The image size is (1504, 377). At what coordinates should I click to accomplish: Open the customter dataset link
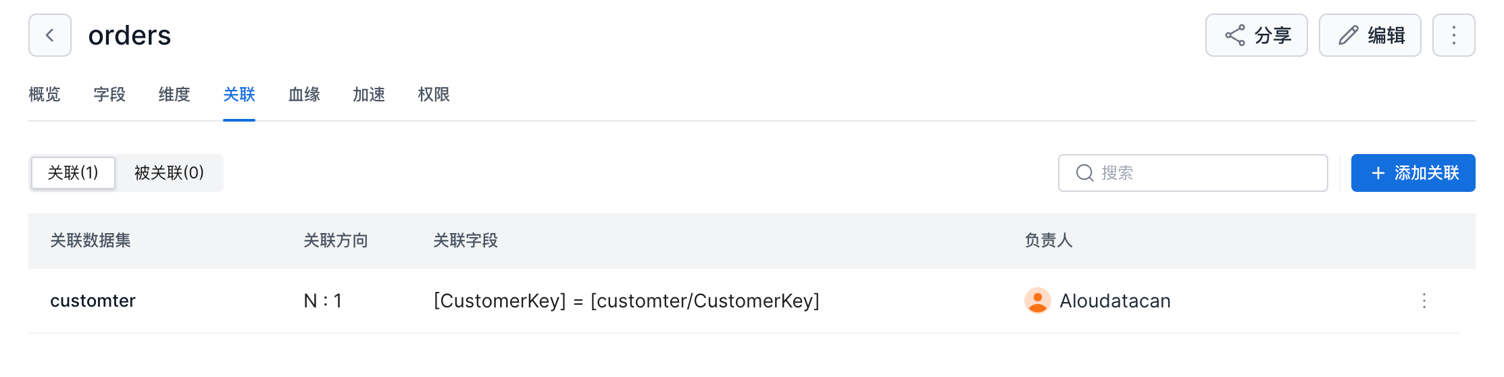coord(93,301)
